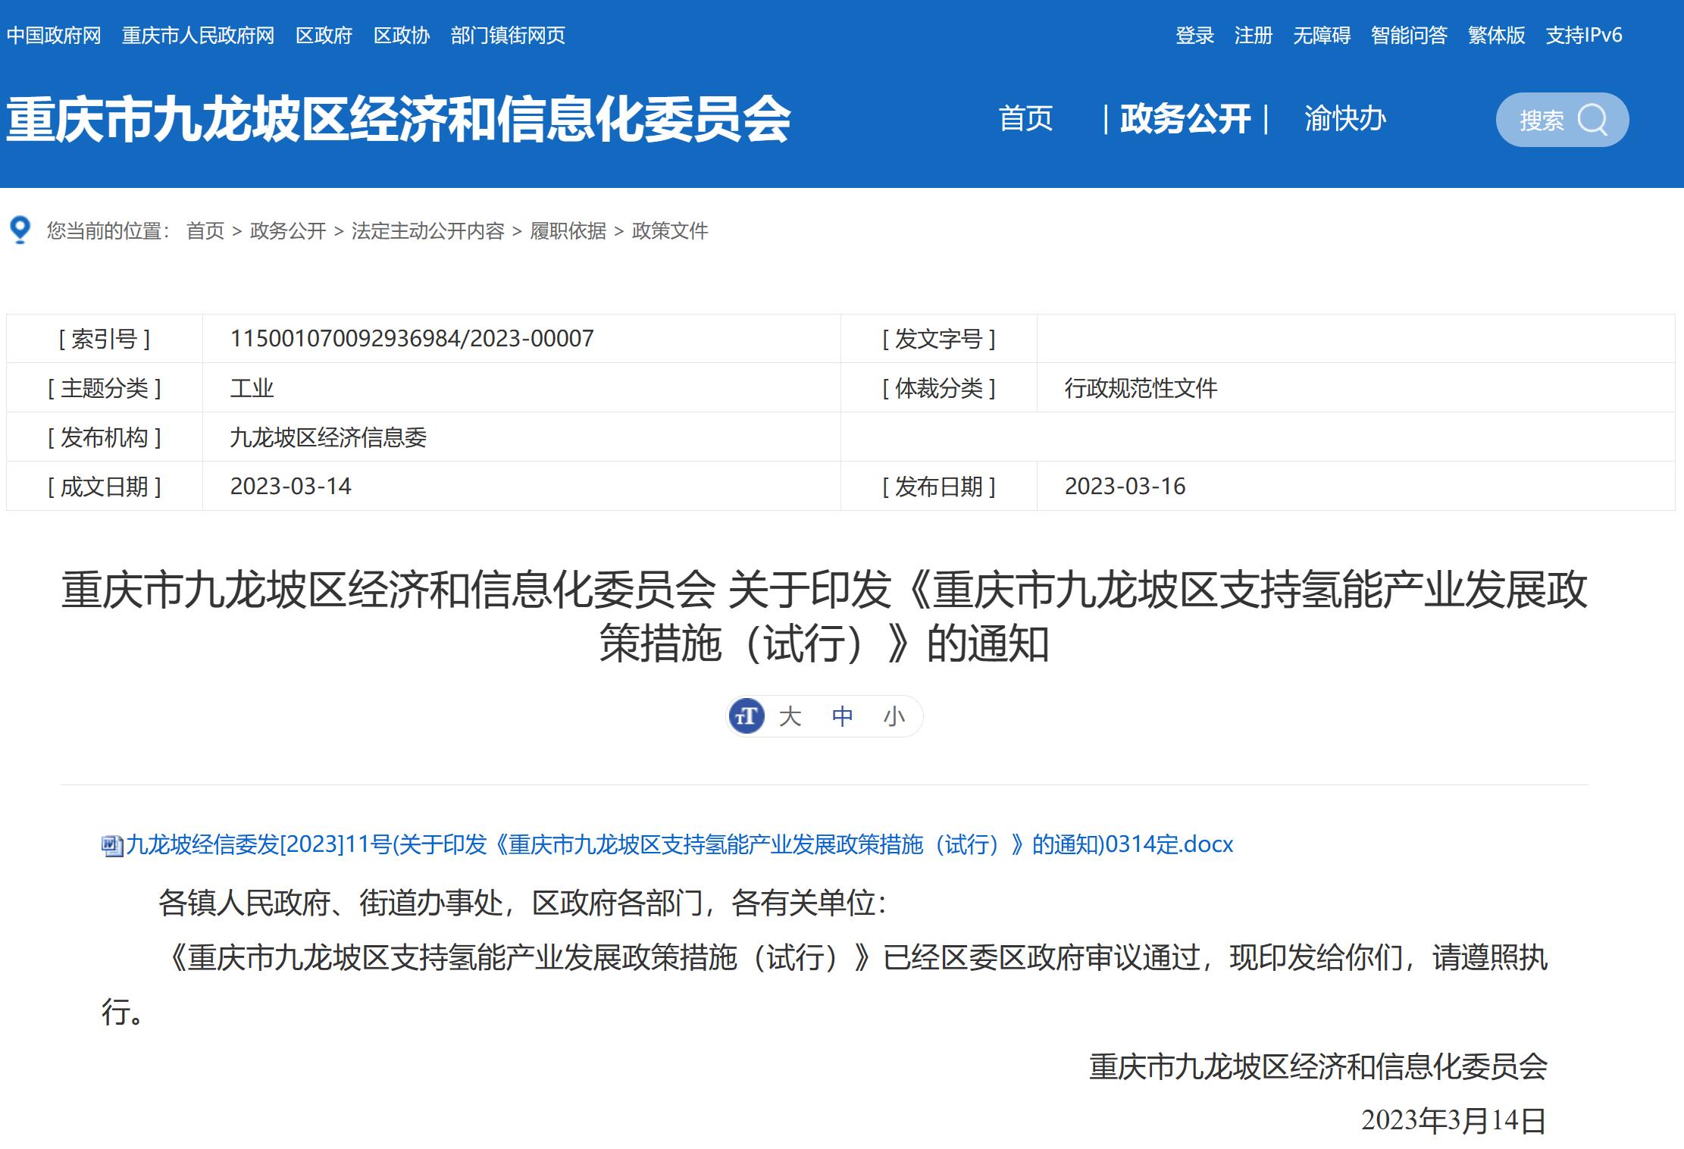1684x1149 pixels.
Task: Open 首页 main navigation item
Action: tap(1026, 119)
